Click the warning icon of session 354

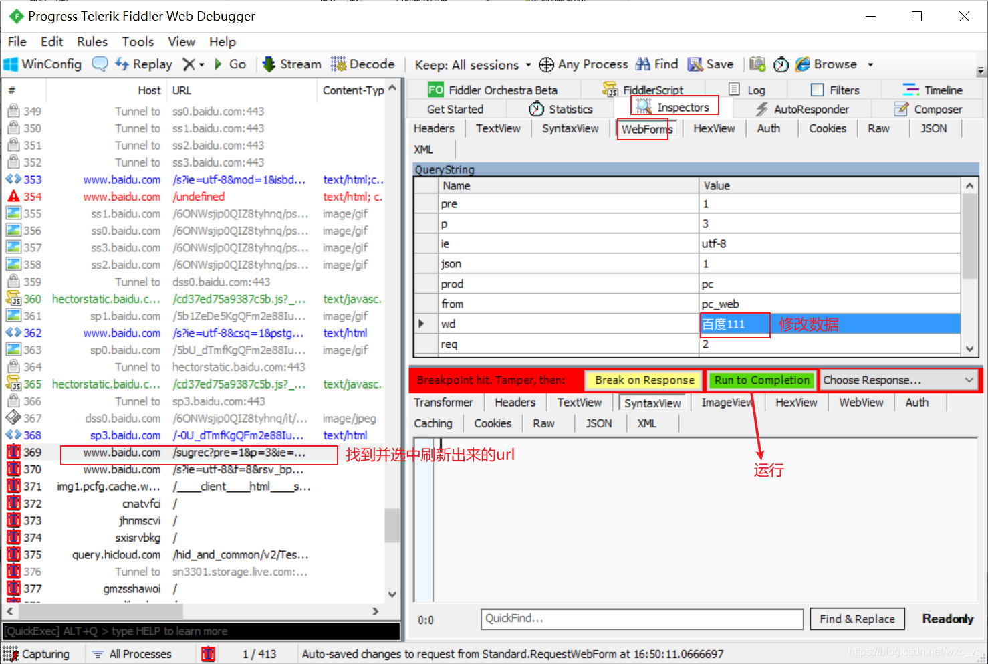[x=13, y=197]
